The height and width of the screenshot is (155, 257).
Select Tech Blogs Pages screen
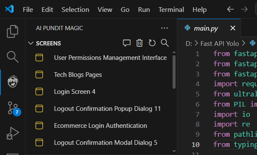78,75
